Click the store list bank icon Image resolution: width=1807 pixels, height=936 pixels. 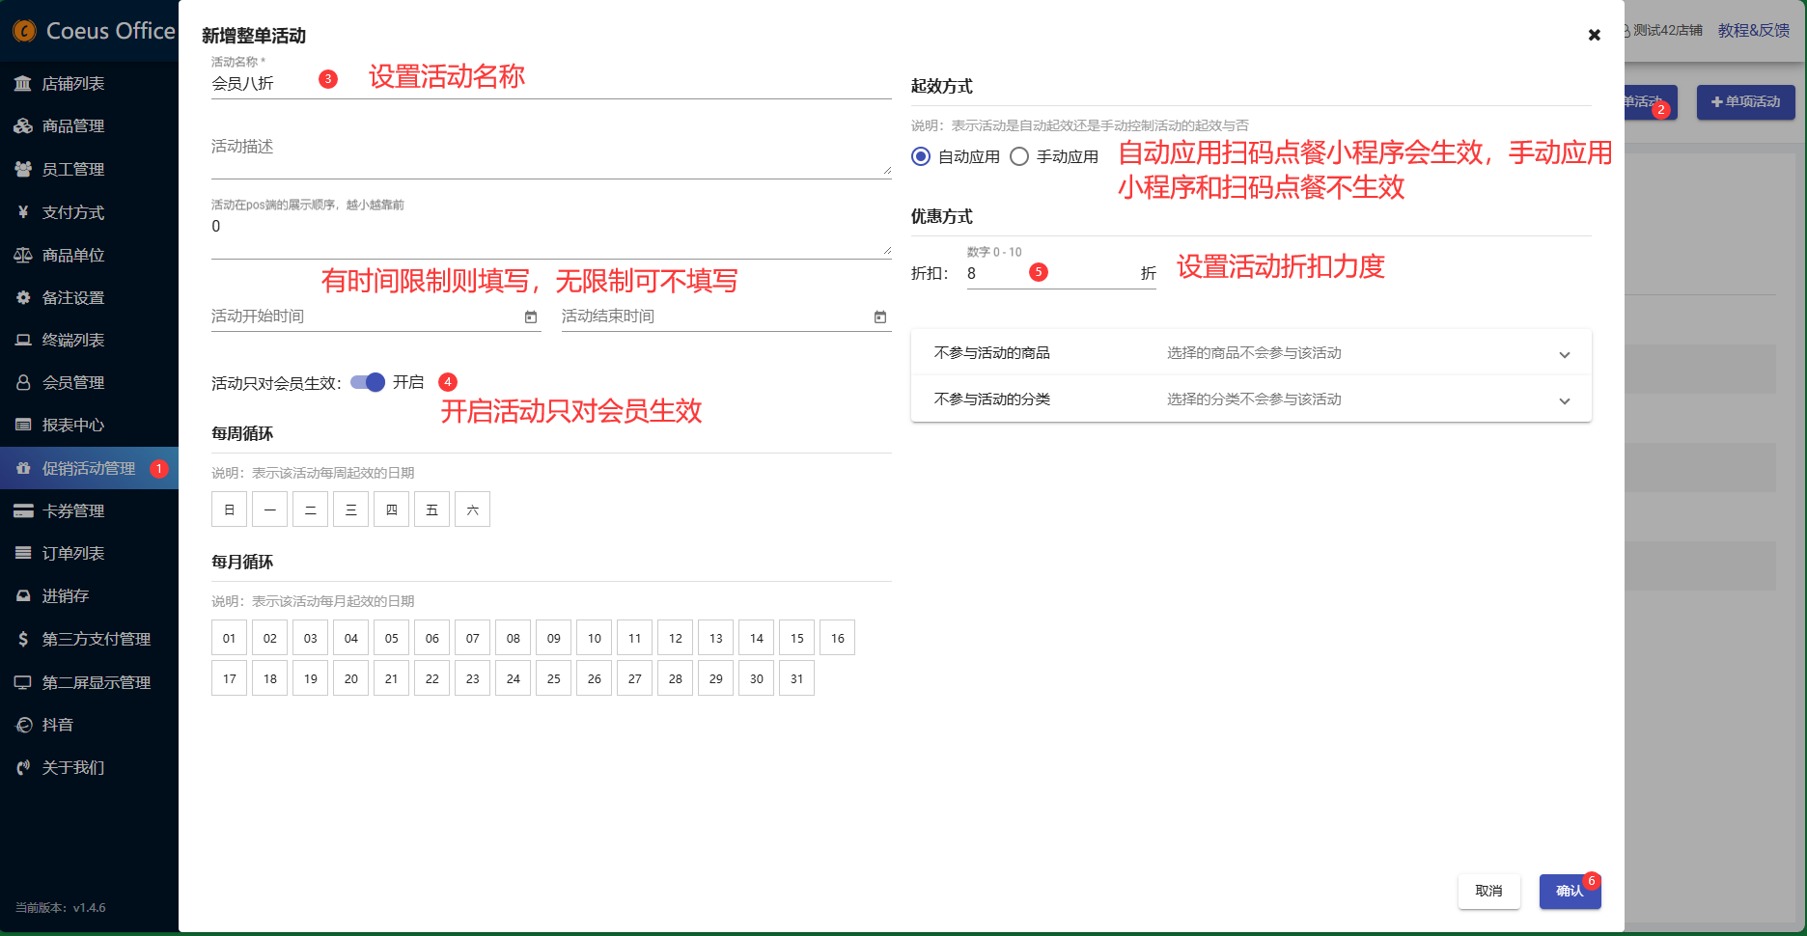coord(23,84)
